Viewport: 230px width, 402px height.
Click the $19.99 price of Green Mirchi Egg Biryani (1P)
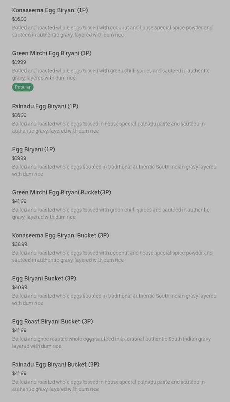click(x=19, y=62)
